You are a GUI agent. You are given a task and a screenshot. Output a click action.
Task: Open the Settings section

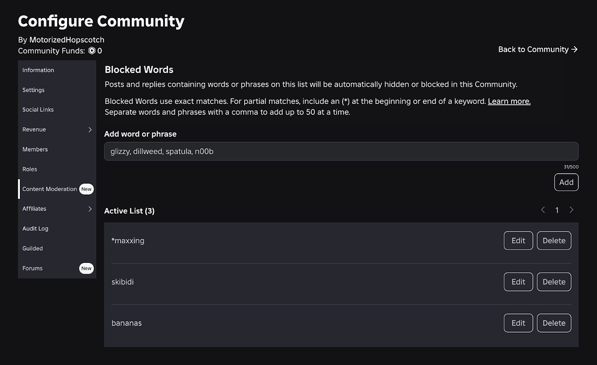point(33,90)
